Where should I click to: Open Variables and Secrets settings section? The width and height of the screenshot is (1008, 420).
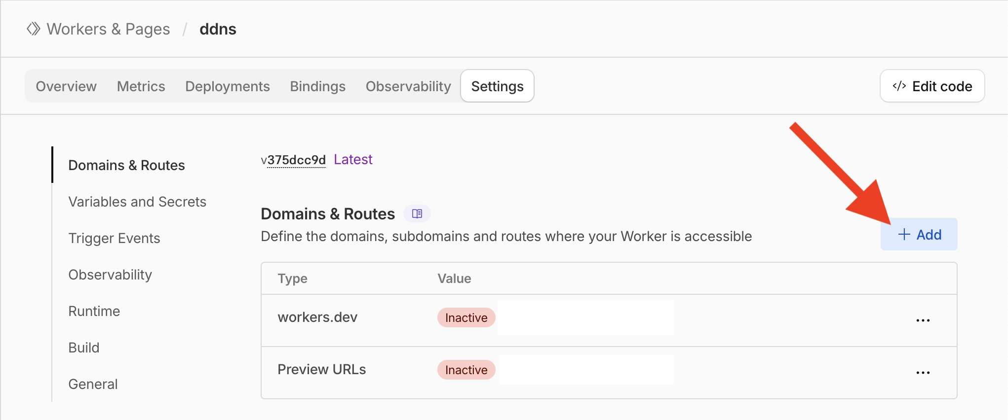(x=137, y=202)
